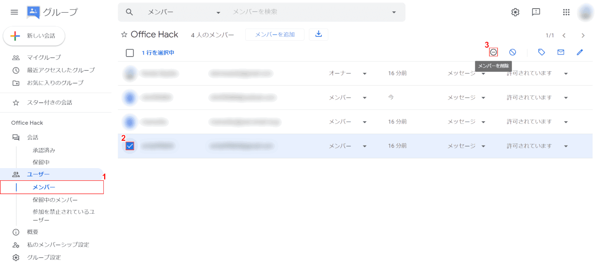
Task: Click the 概要 info icon
Action: tap(16, 232)
